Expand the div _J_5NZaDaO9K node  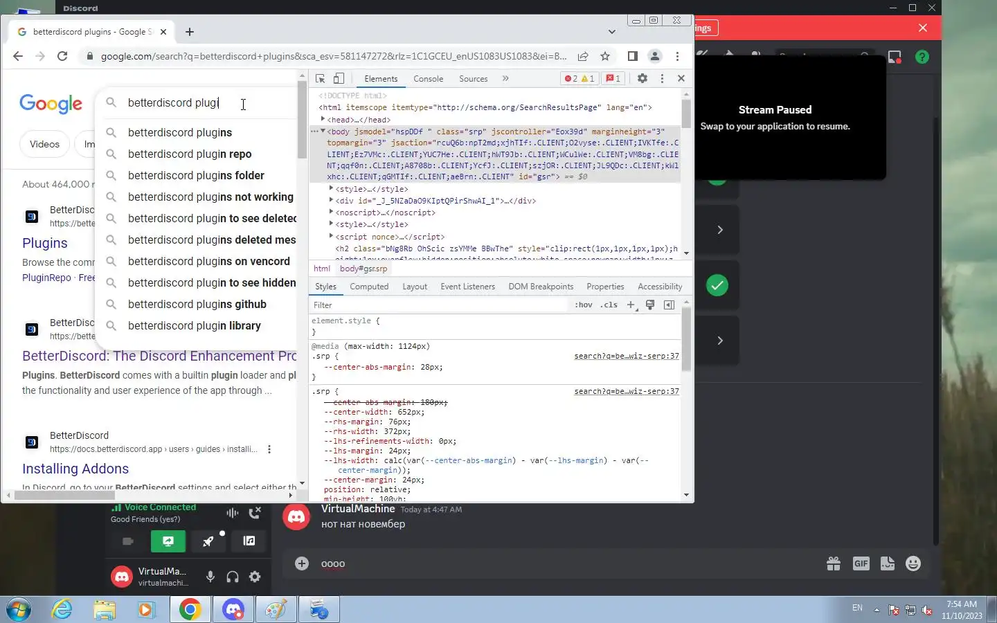coord(331,201)
